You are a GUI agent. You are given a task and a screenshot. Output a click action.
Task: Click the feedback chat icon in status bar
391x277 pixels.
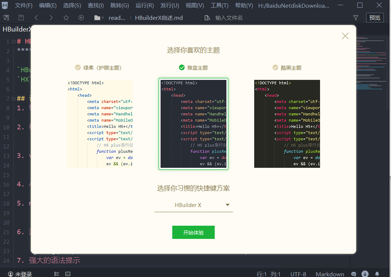[354, 274]
